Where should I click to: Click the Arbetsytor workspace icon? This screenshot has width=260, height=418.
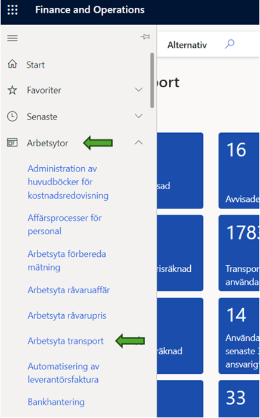pyautogui.click(x=13, y=143)
